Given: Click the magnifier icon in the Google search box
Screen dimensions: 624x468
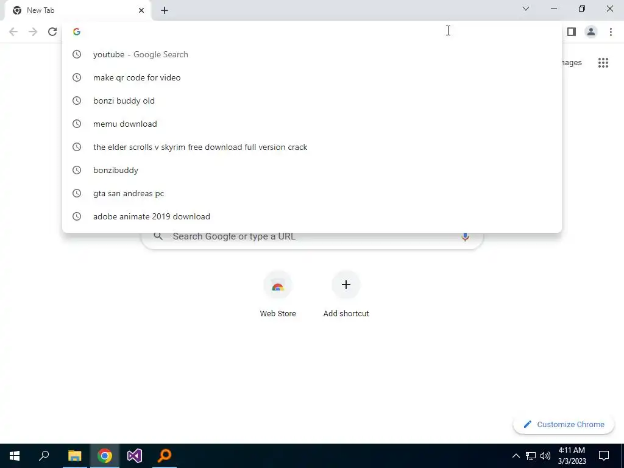Looking at the screenshot, I should [x=158, y=236].
